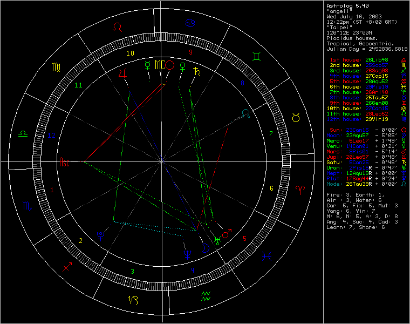Screen dimensions: 410x324
Task: Click the Moon crescent glyph in the chart
Action: tap(205, 248)
